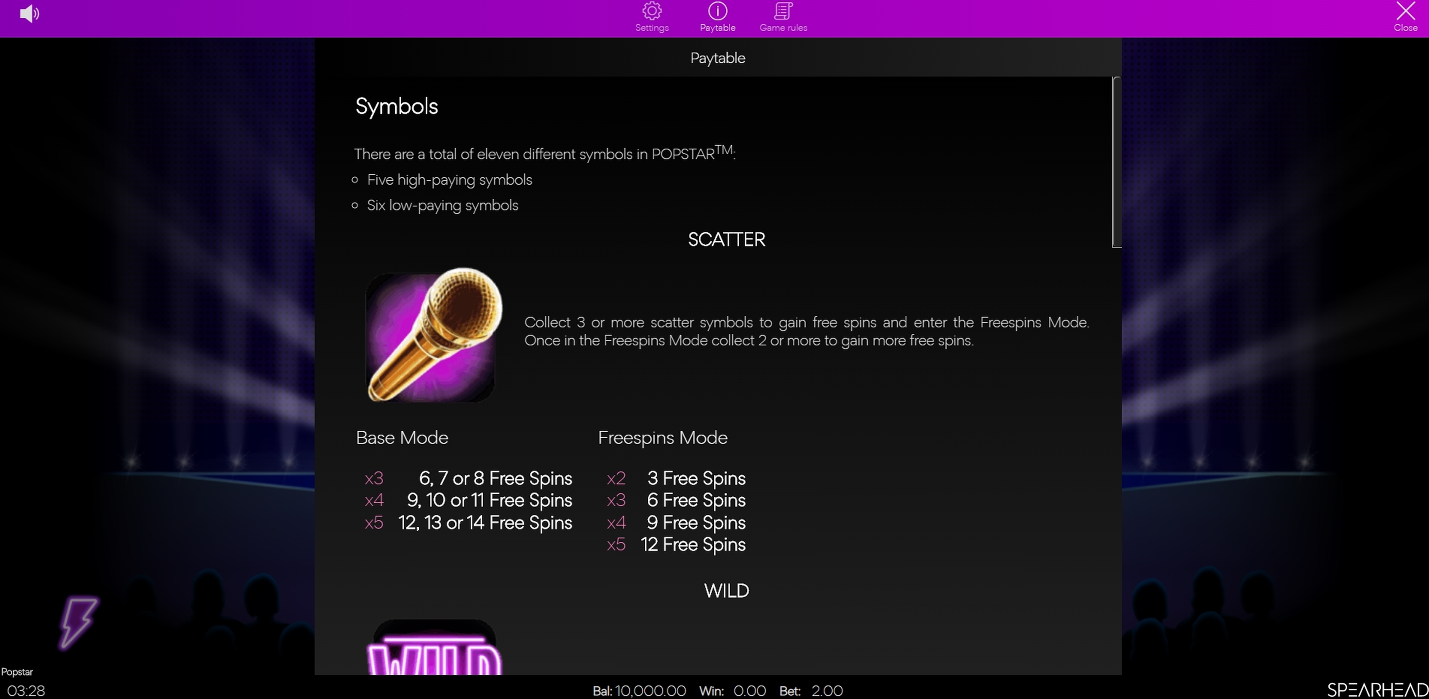Click '9, 10 or 11 Free Spins' row
The height and width of the screenshot is (699, 1429).
(468, 500)
